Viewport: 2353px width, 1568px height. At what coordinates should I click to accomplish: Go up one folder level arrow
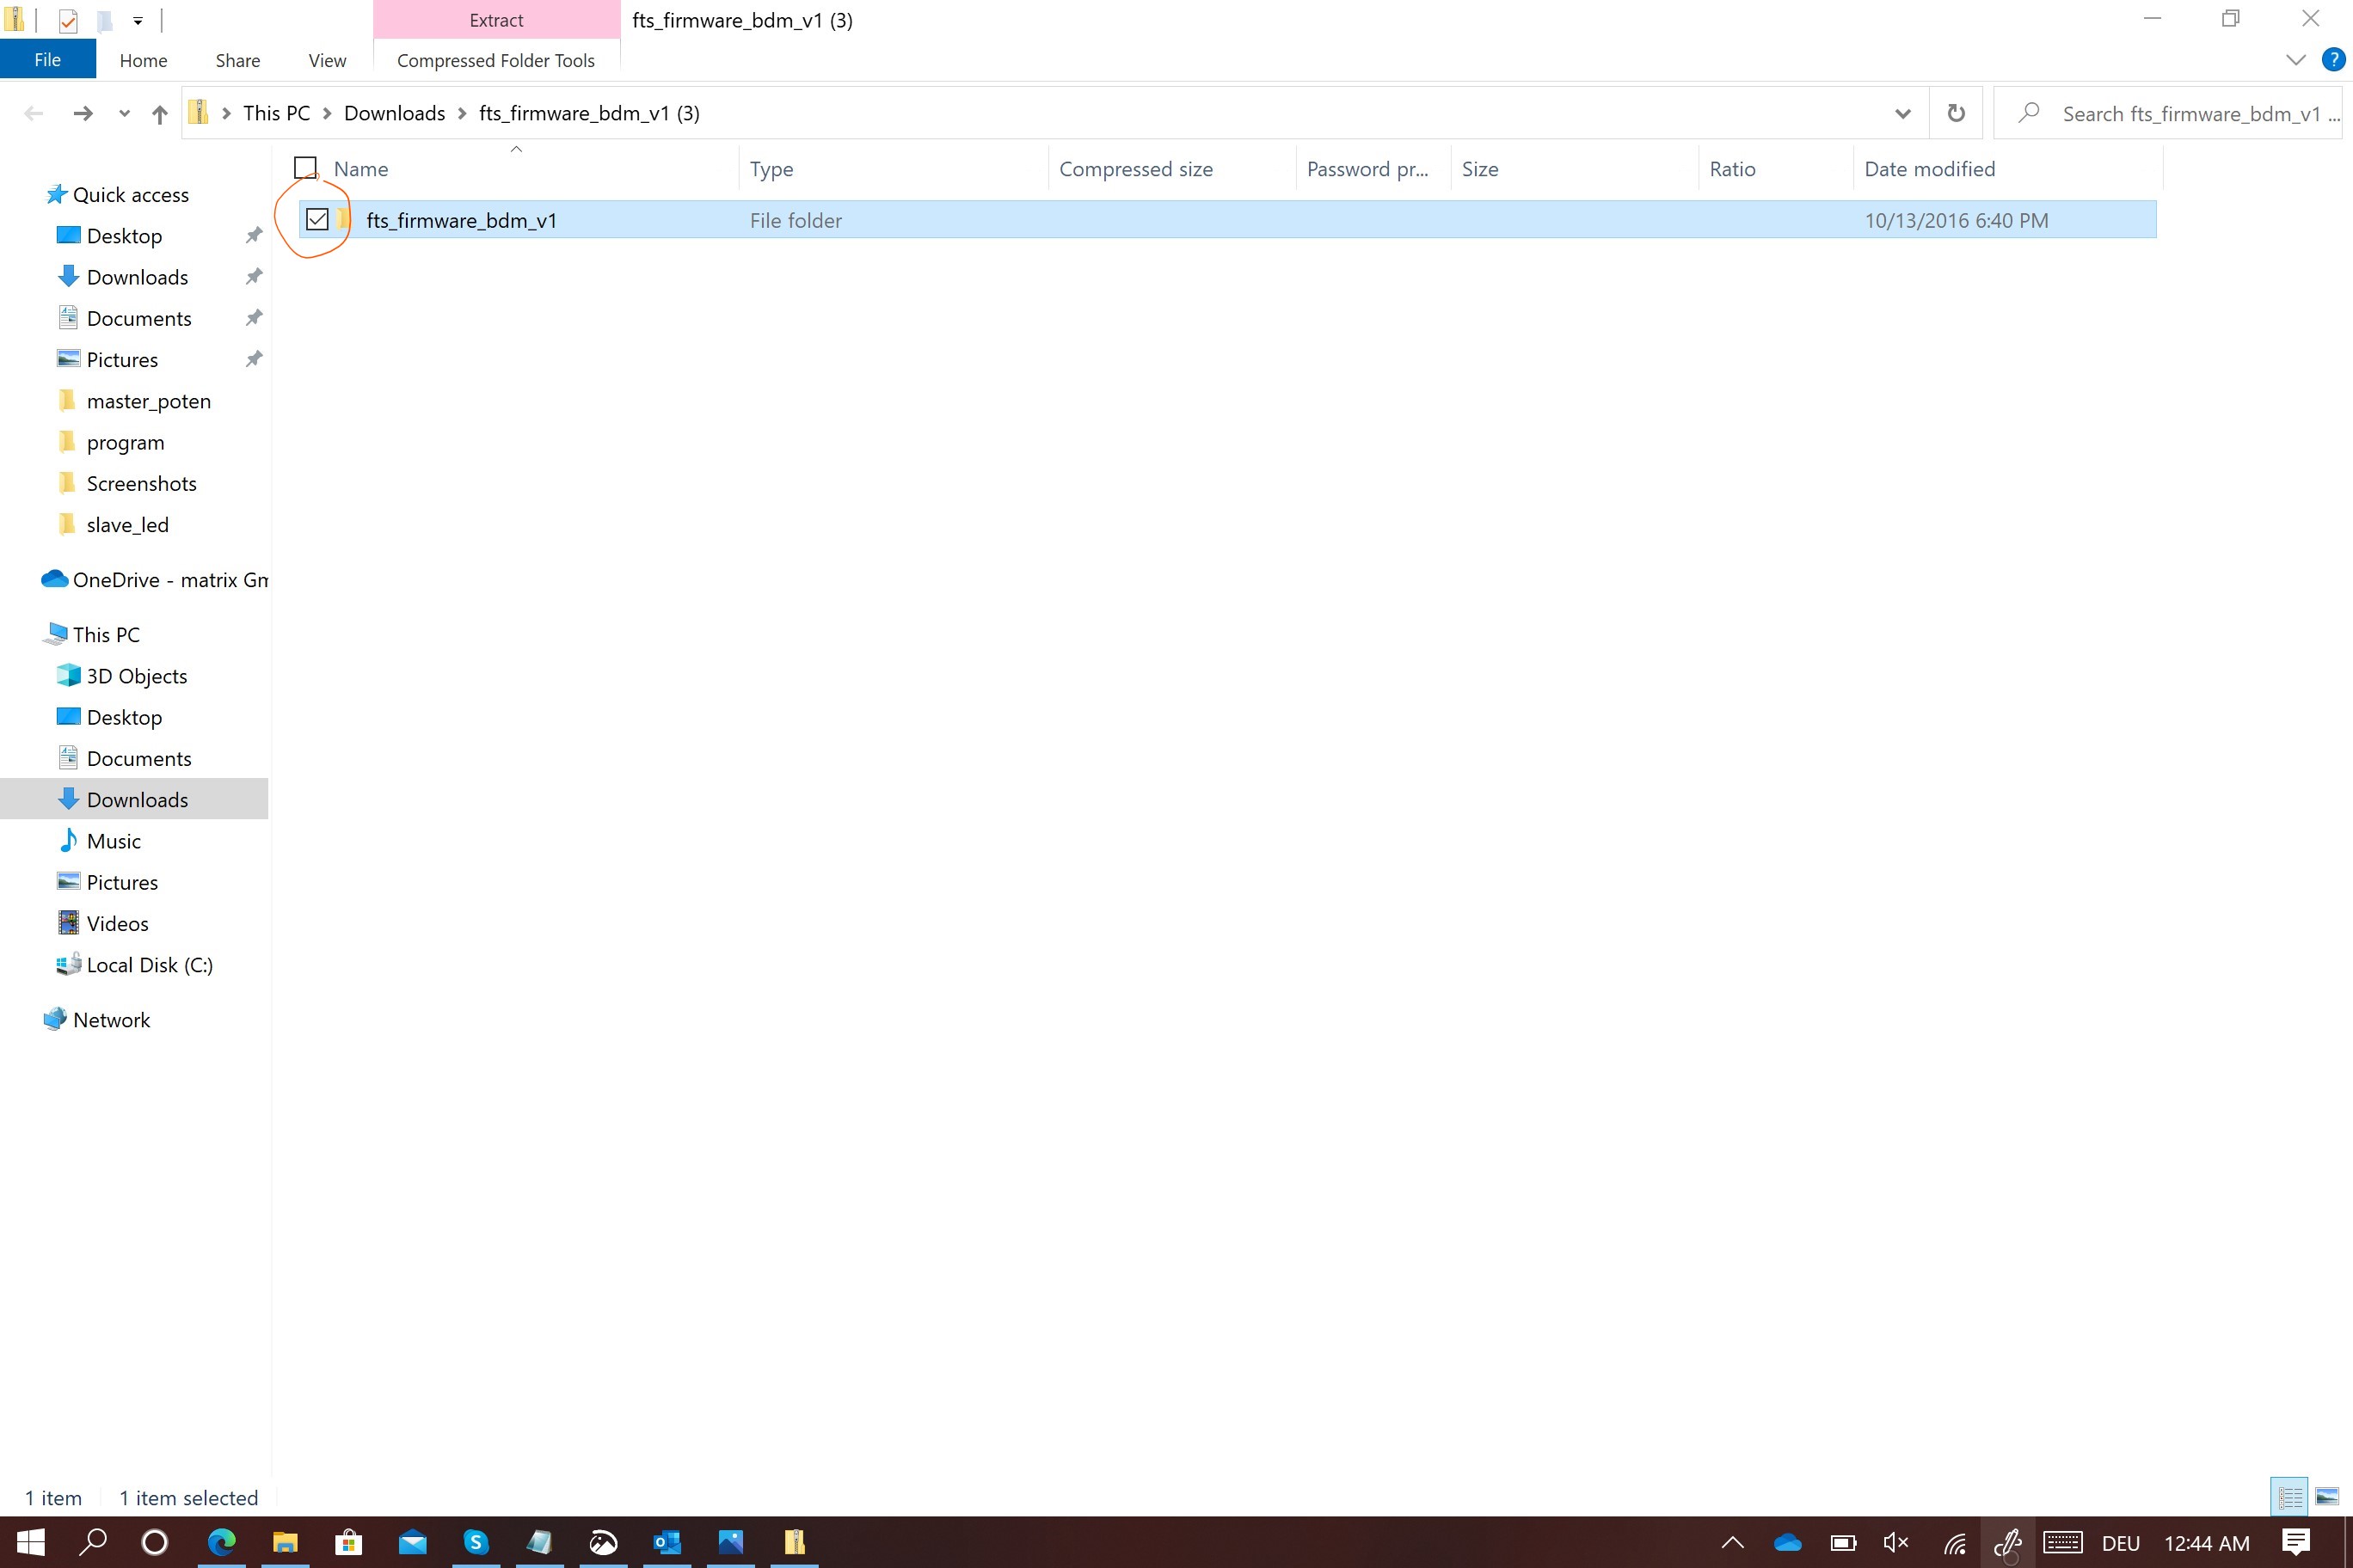coord(159,114)
